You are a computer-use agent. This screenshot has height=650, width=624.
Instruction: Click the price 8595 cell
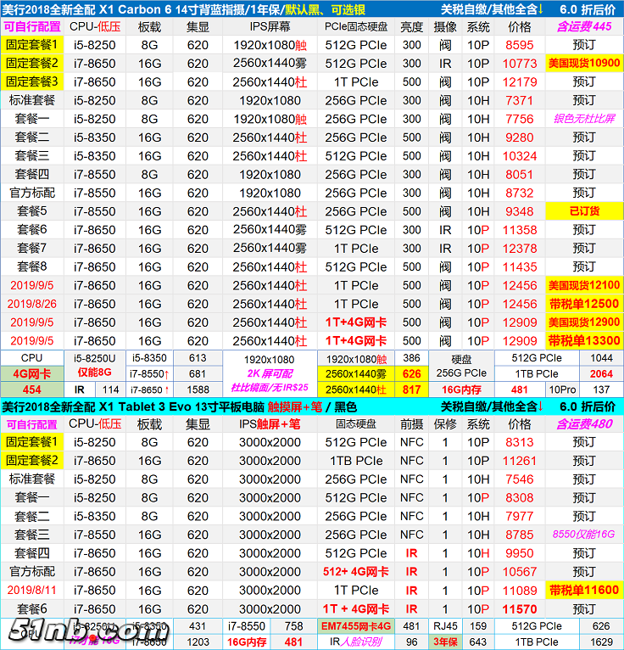coord(519,45)
